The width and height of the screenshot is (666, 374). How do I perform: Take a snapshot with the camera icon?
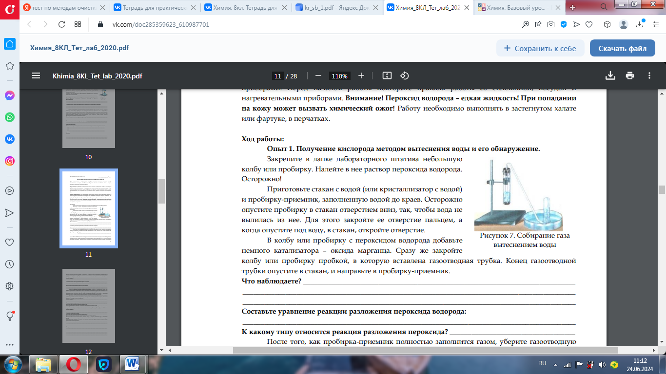tap(551, 24)
